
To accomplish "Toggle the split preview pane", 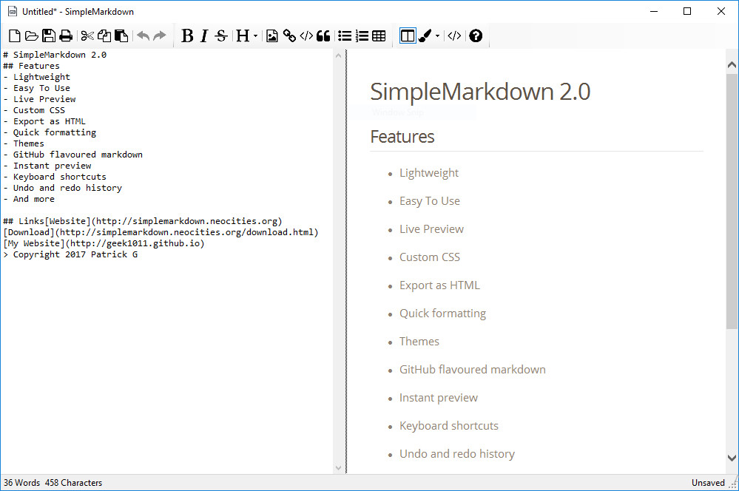I will coord(408,35).
